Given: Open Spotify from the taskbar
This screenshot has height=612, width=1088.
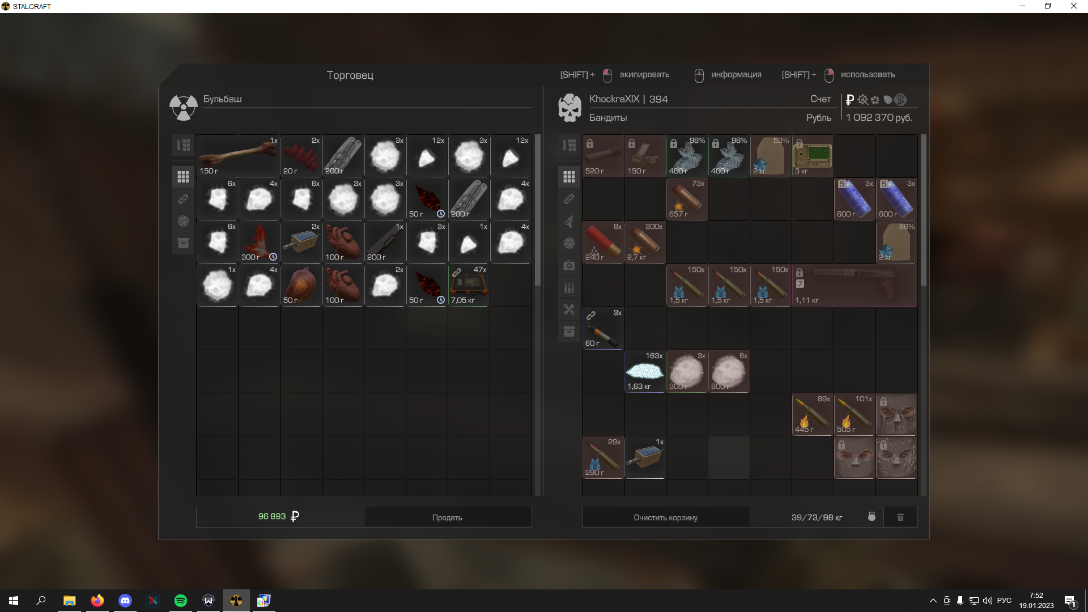Looking at the screenshot, I should [x=181, y=601].
